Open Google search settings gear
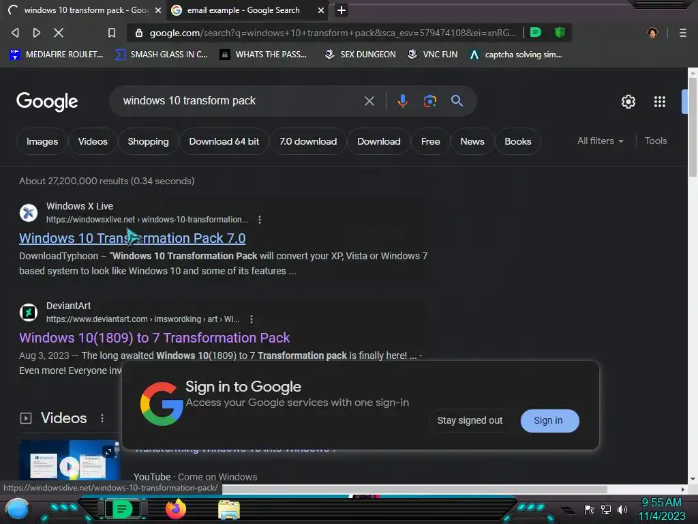This screenshot has width=698, height=524. pyautogui.click(x=628, y=102)
